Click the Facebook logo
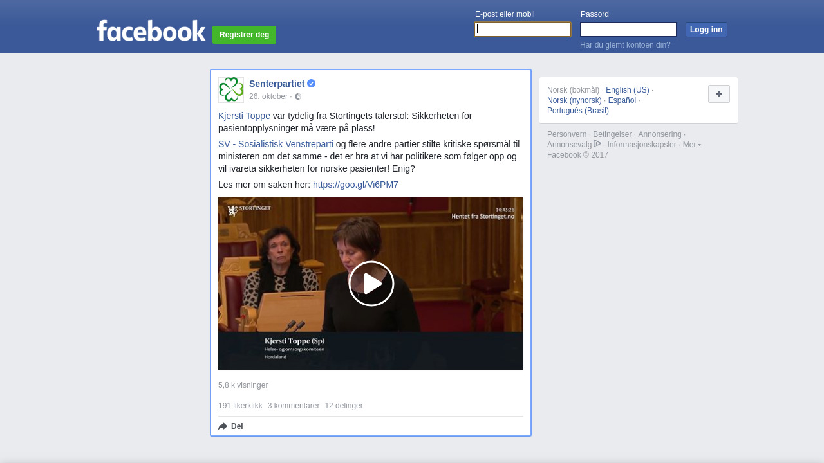This screenshot has width=824, height=463. point(151,30)
